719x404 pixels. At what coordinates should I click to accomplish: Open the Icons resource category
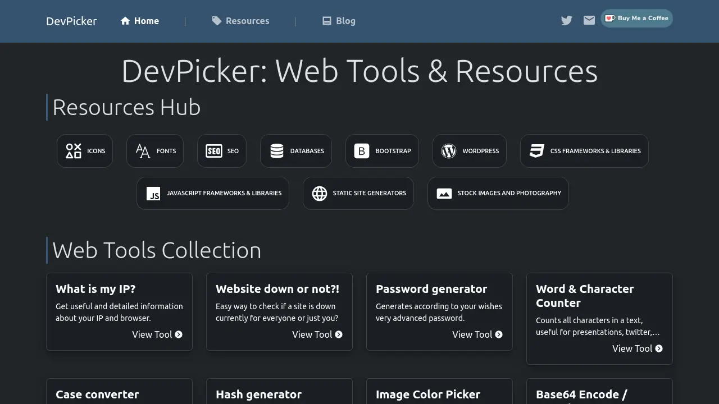(x=85, y=151)
